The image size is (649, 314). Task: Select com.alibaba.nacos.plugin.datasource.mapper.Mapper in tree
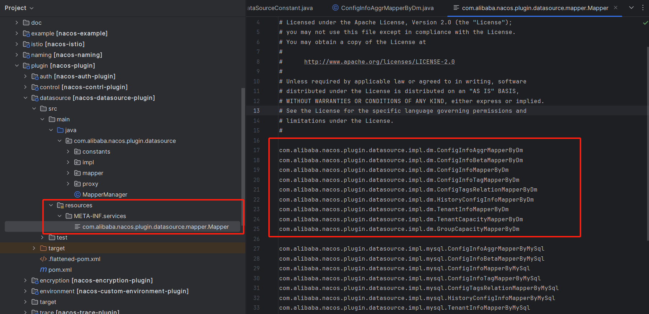pyautogui.click(x=156, y=227)
